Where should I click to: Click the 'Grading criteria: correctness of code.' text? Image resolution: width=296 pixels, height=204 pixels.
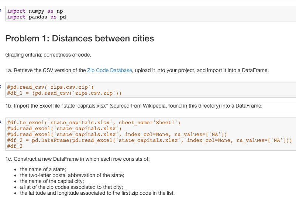click(48, 55)
